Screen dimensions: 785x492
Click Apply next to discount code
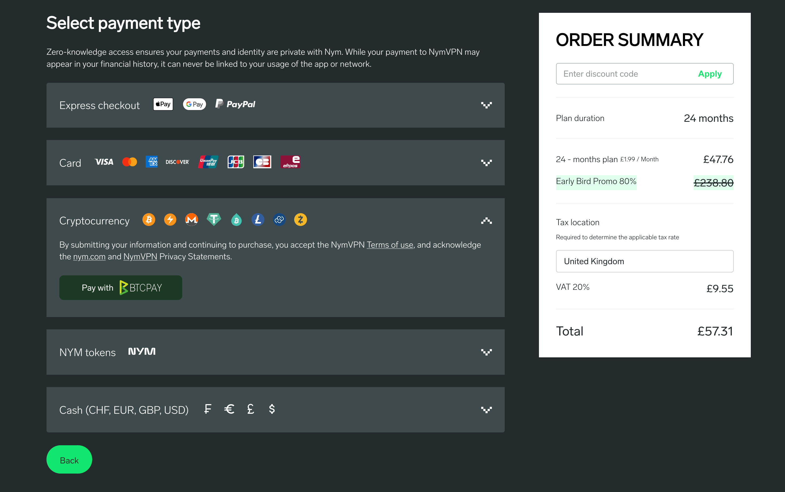point(709,74)
